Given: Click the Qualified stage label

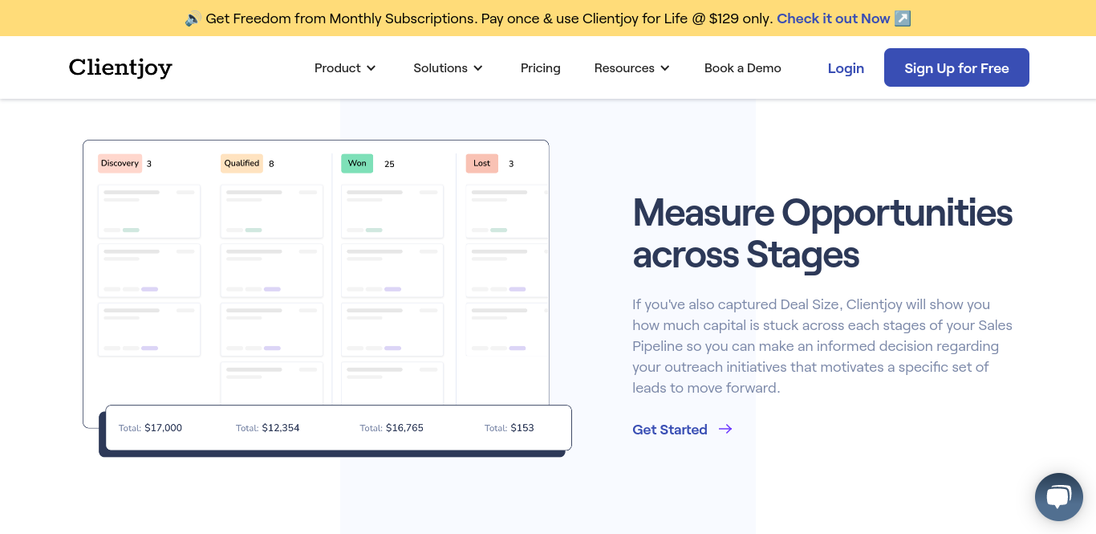Looking at the screenshot, I should (242, 163).
